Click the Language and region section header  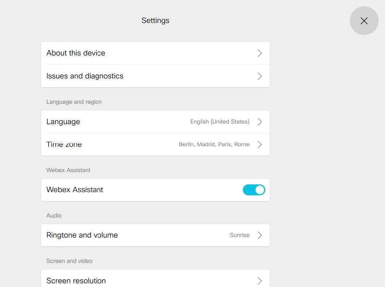click(74, 102)
